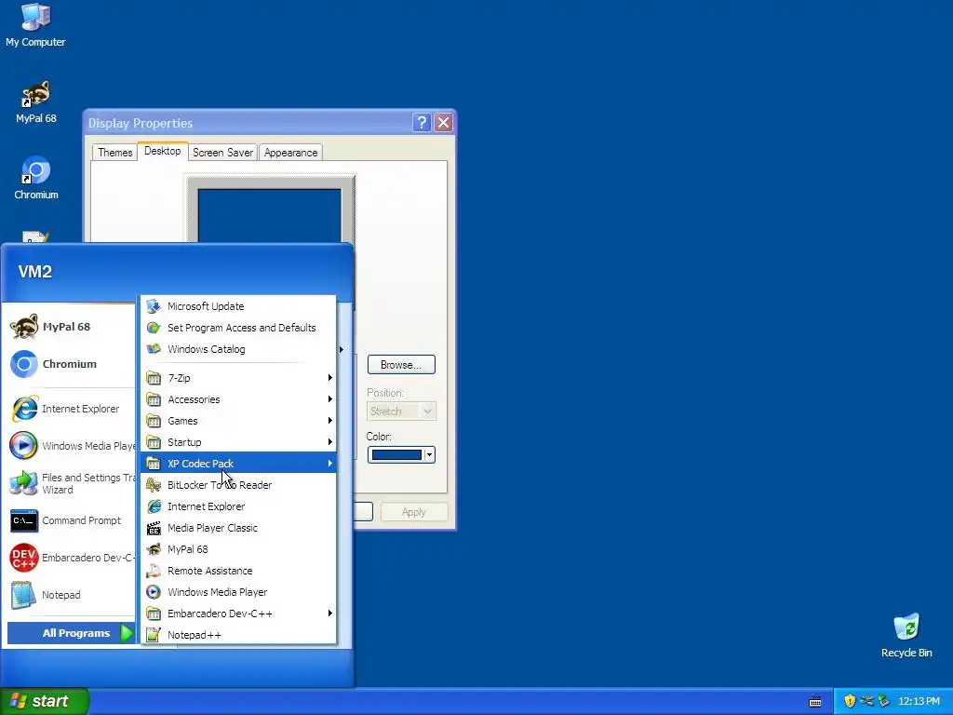Screen dimensions: 953x715
Task: Click All Programs in Start menu
Action: (71, 633)
